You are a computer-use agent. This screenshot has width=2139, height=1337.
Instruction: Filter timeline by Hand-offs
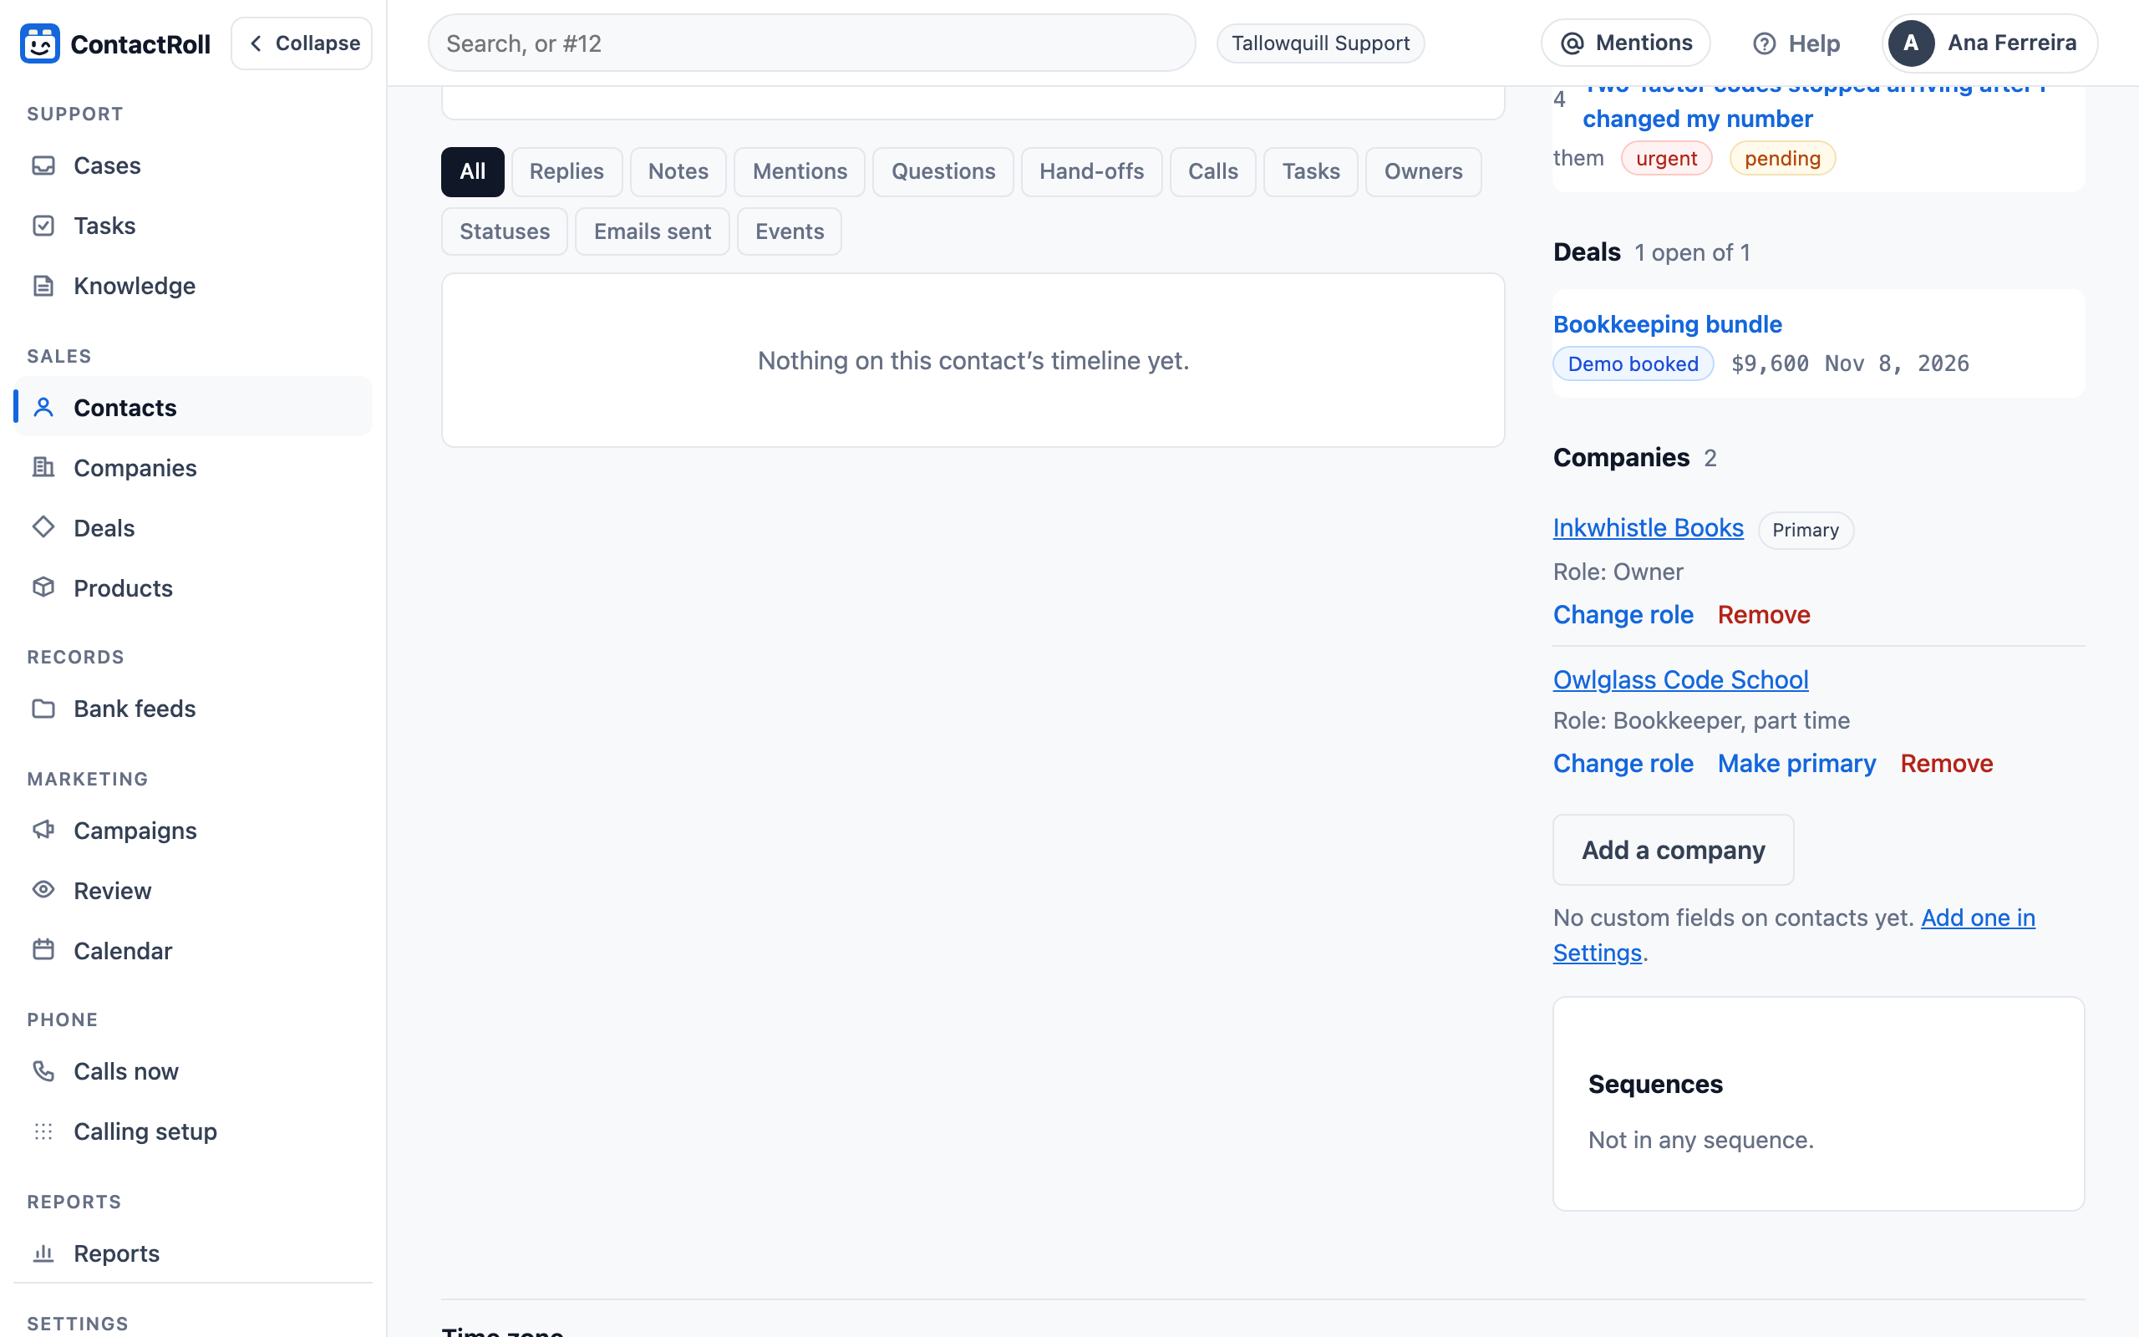coord(1091,171)
